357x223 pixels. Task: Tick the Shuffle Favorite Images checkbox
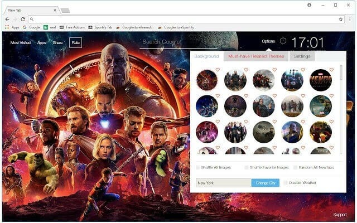[x=247, y=167]
